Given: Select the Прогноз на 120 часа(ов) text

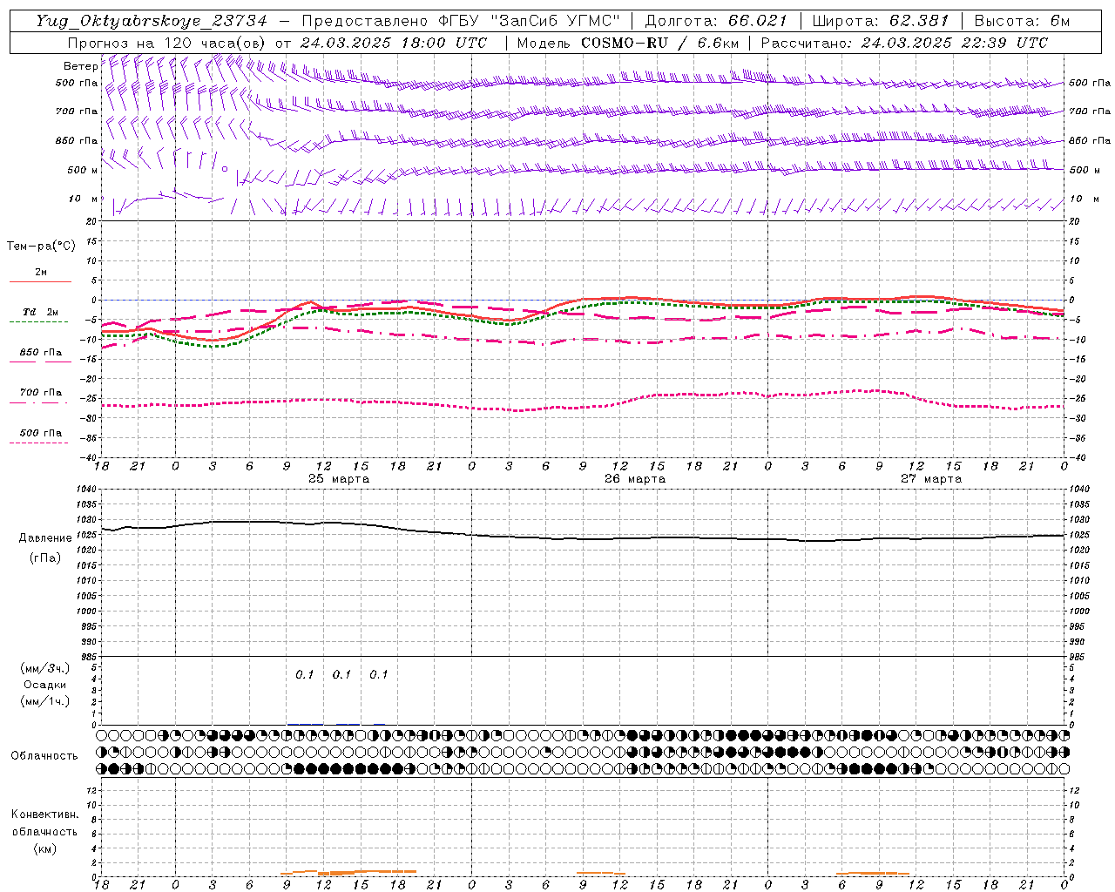Looking at the screenshot, I should click(x=167, y=43).
